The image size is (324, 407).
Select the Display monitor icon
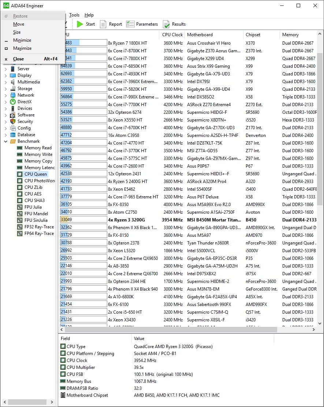click(x=13, y=75)
